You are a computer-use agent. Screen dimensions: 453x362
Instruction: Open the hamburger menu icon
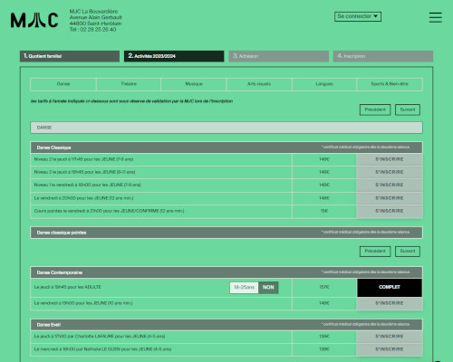[436, 17]
